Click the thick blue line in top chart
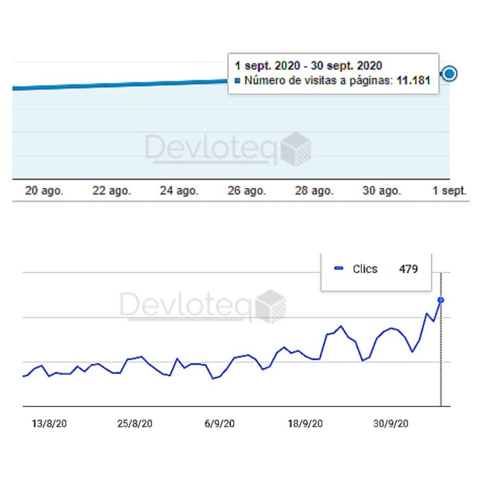The width and height of the screenshot is (482, 482). click(118, 85)
